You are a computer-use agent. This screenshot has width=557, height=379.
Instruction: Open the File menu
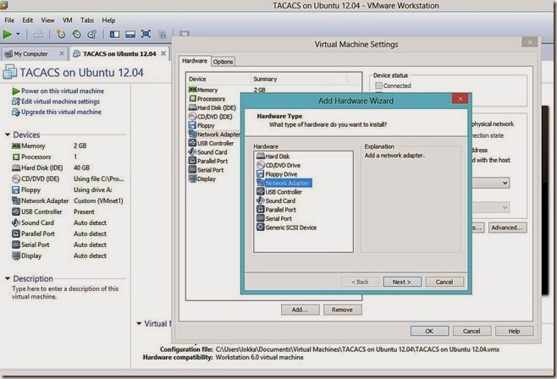[x=9, y=20]
